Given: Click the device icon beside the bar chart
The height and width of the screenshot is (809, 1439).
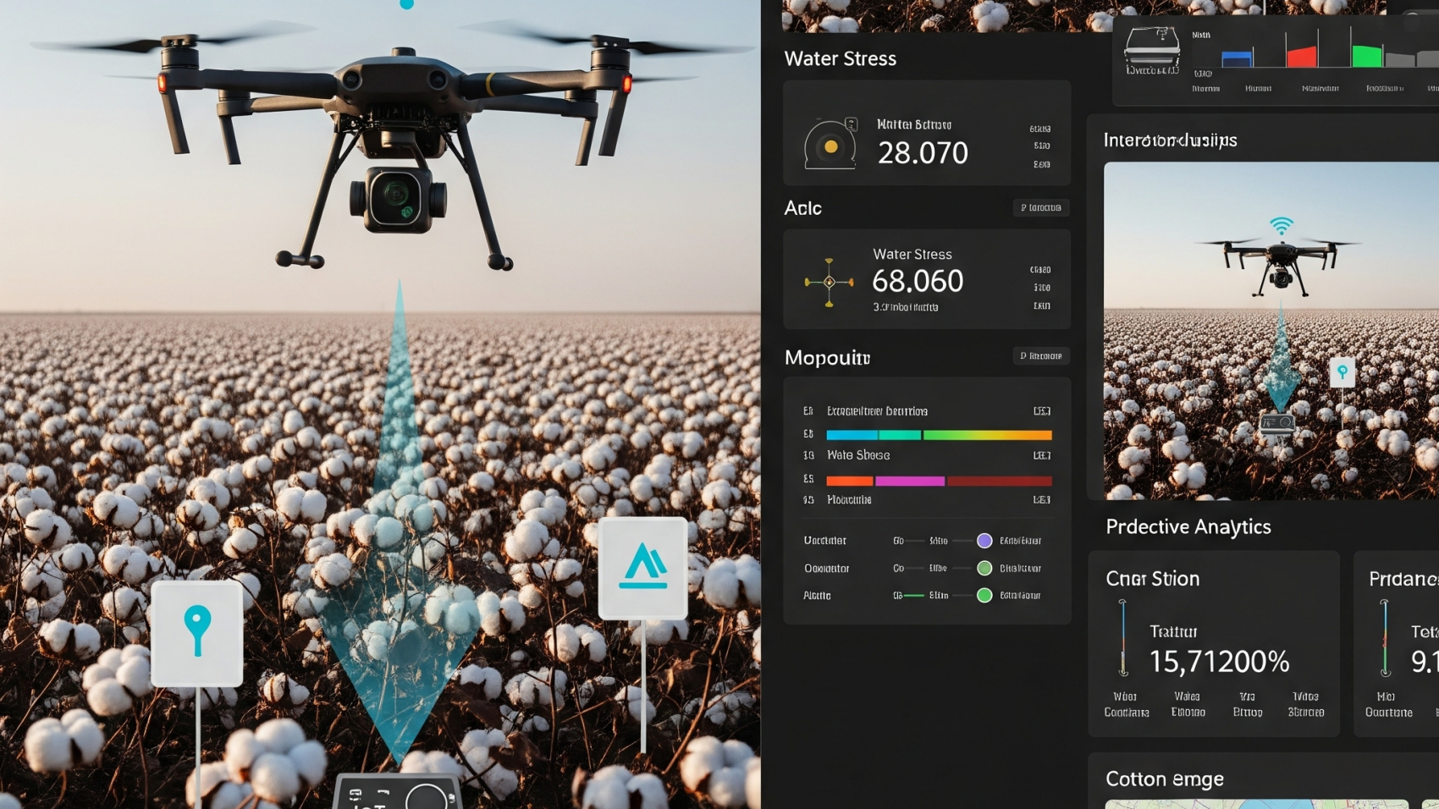Looking at the screenshot, I should point(1151,51).
